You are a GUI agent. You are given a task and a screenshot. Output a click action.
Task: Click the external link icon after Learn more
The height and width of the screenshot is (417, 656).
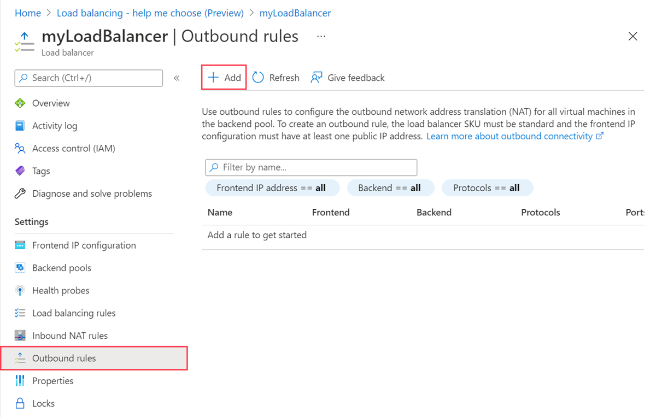click(x=600, y=136)
